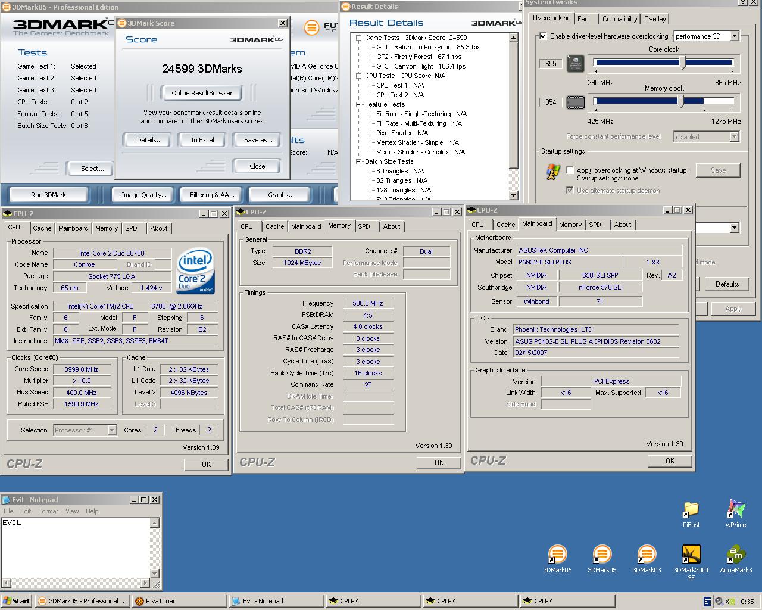Screen dimensions: 762x610
Task: Click the Evil Notepad title bar icon
Action: click(x=7, y=500)
